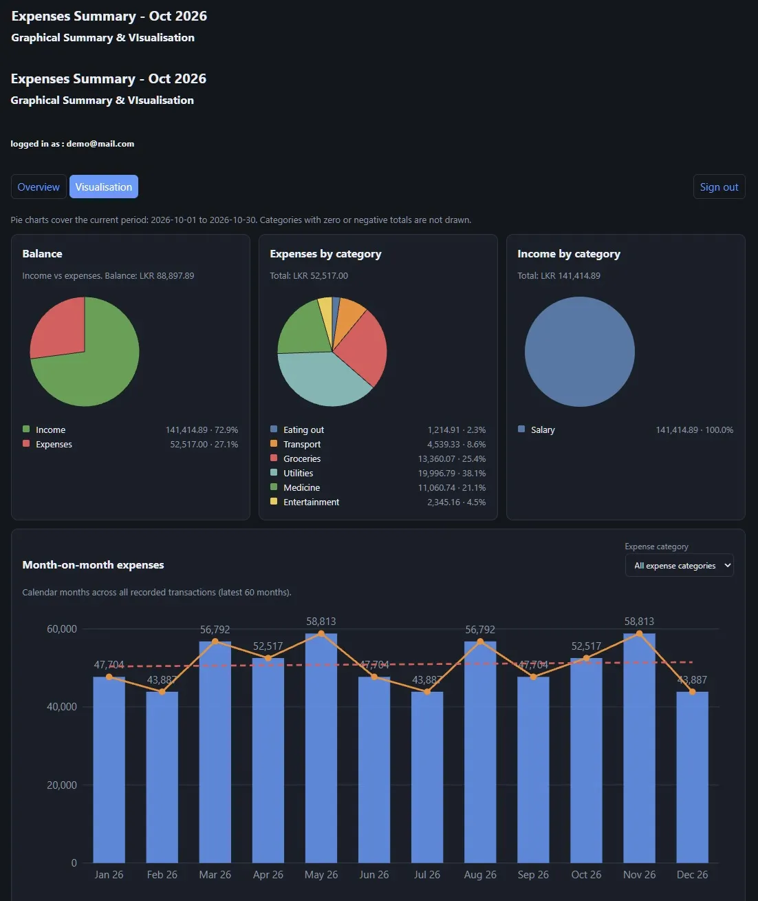Click the red Expenses legend swatch under Balance

26,443
